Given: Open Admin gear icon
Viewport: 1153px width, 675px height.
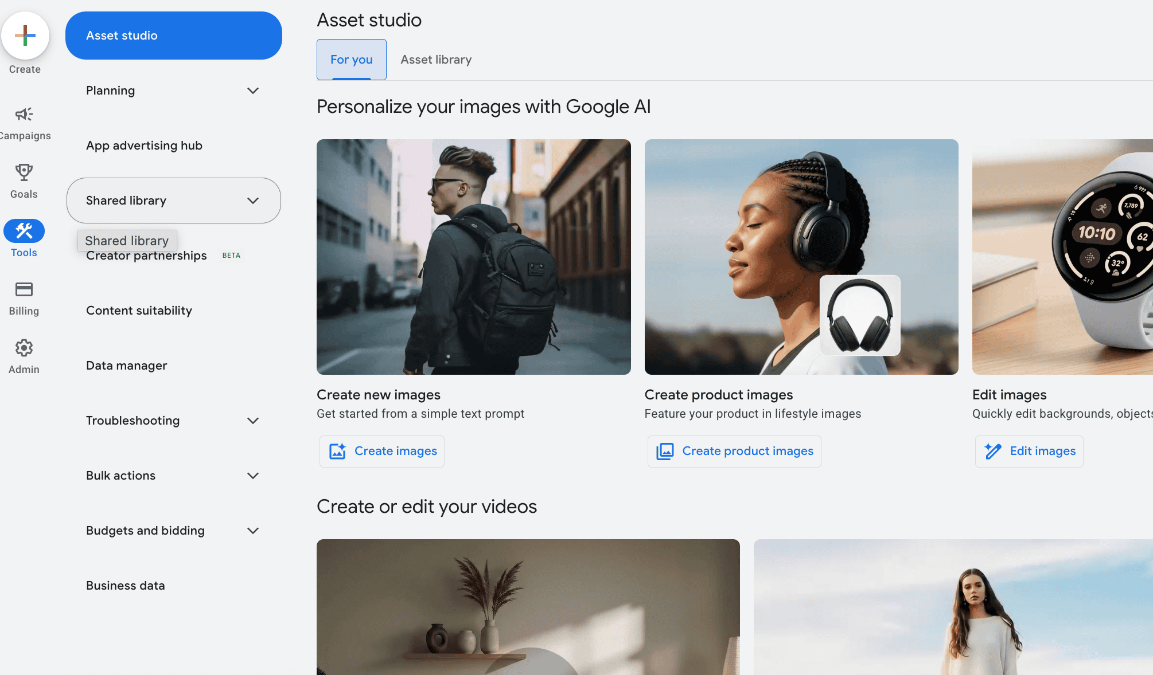Looking at the screenshot, I should pos(24,348).
